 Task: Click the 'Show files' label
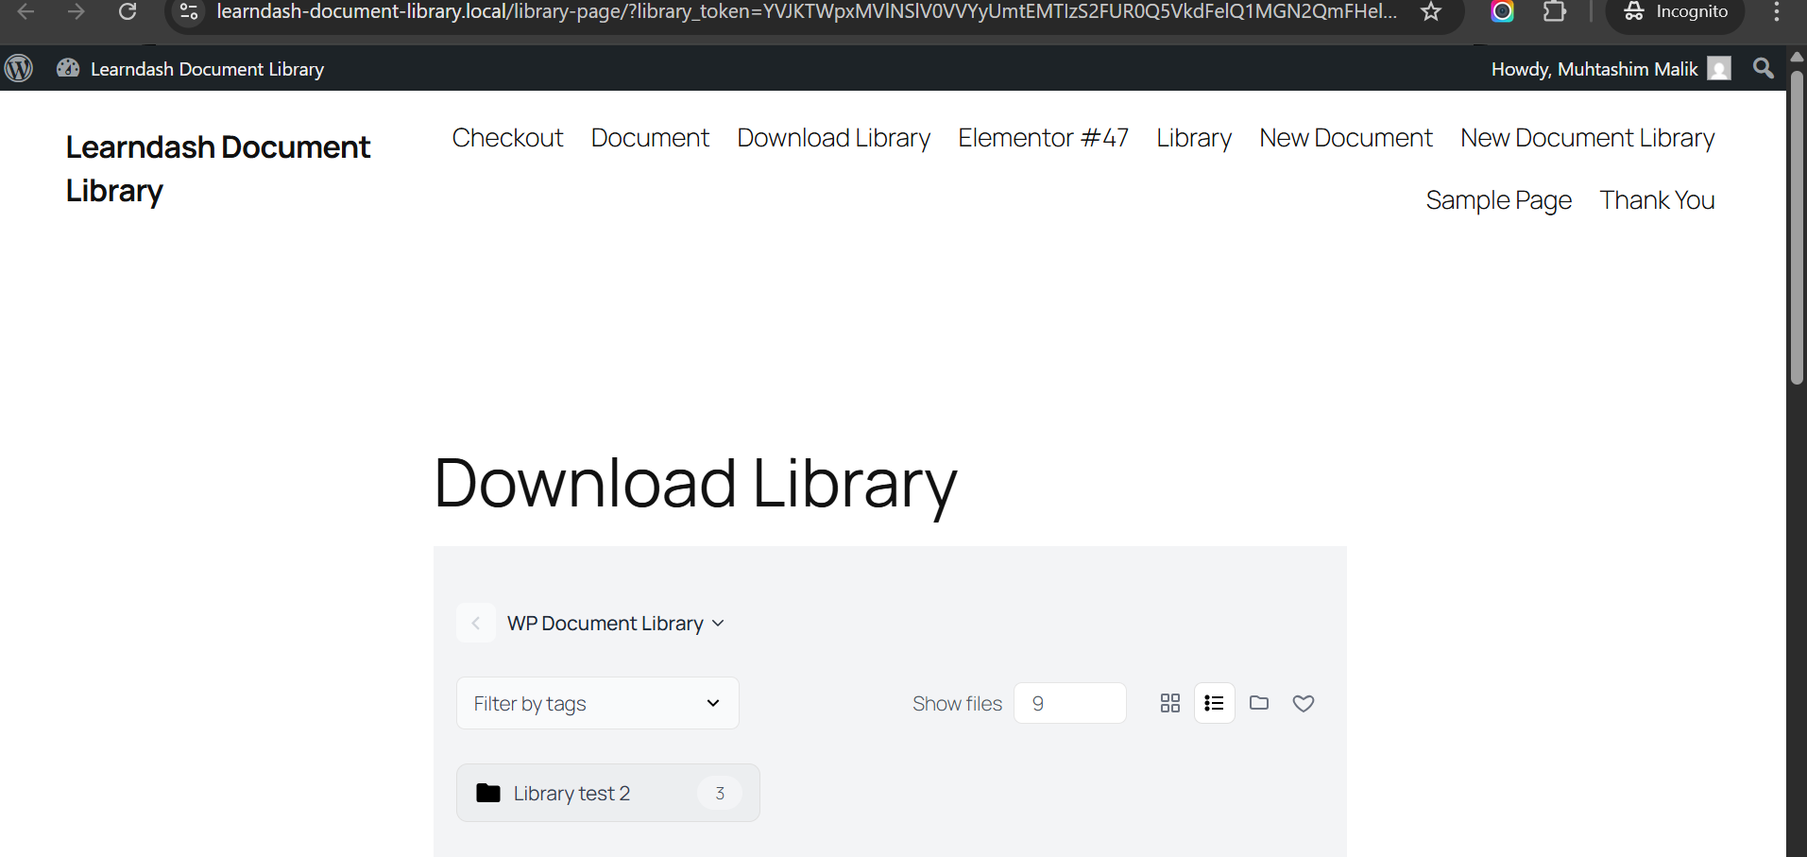coord(957,704)
